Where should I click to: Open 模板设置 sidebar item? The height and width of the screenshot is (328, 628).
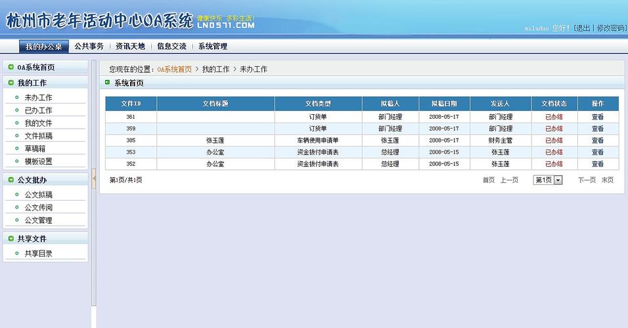(39, 161)
